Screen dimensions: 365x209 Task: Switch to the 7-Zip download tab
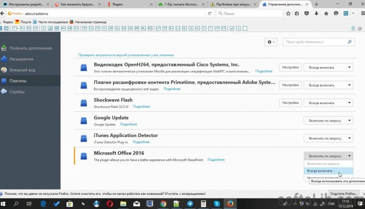tap(180, 4)
